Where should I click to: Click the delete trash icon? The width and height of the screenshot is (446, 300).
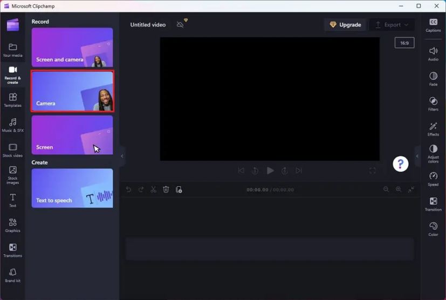point(166,189)
